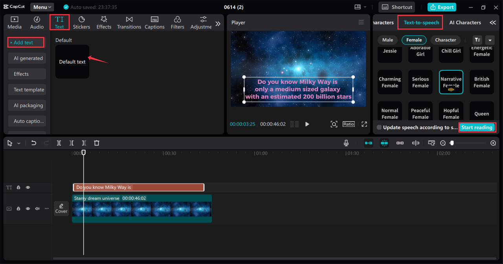Filter voices by Male
503x264 pixels.
(x=387, y=40)
